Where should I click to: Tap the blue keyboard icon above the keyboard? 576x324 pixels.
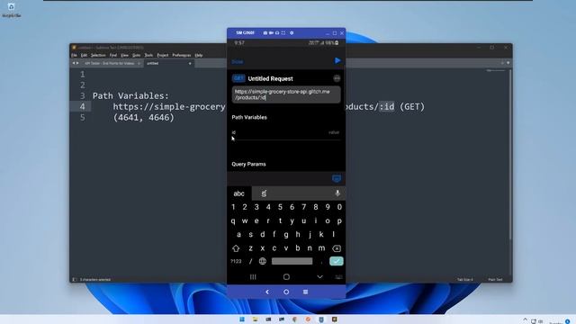[x=336, y=178]
